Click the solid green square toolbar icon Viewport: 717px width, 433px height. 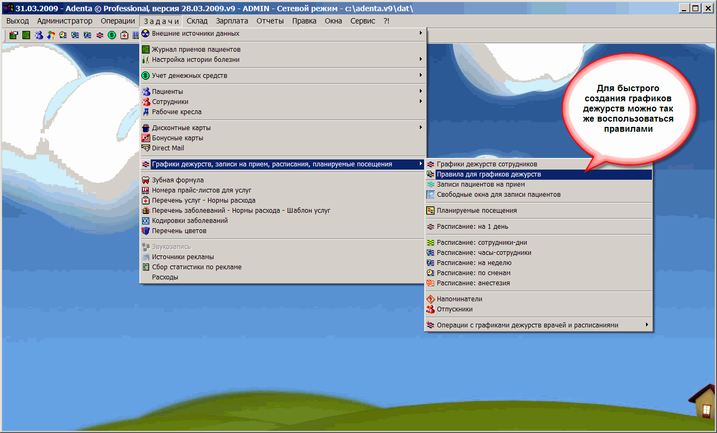pos(26,35)
